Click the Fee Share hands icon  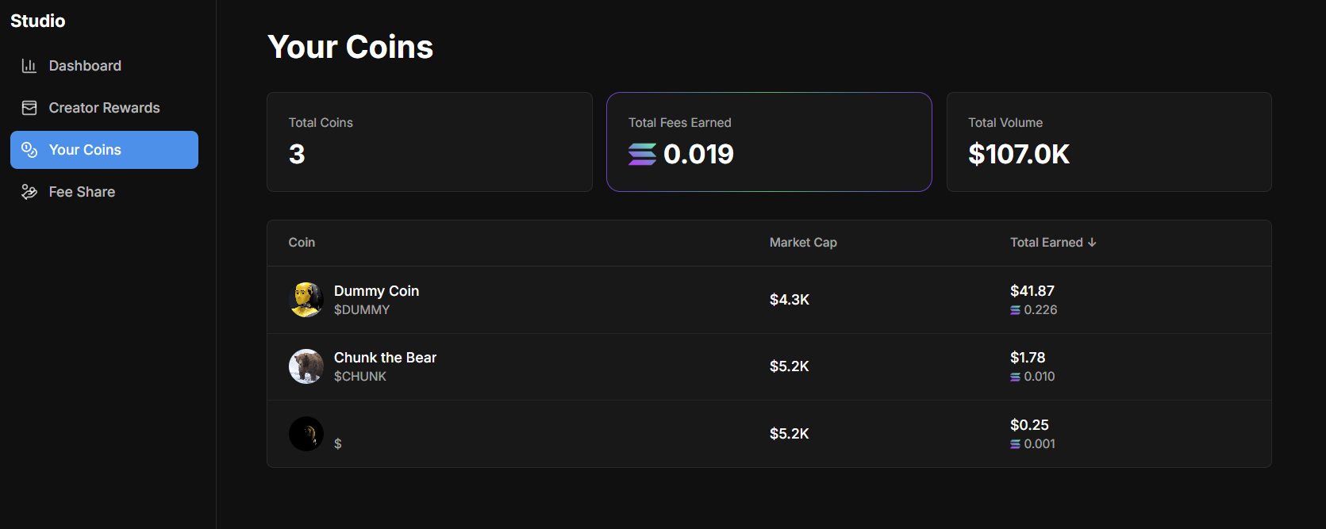click(29, 191)
